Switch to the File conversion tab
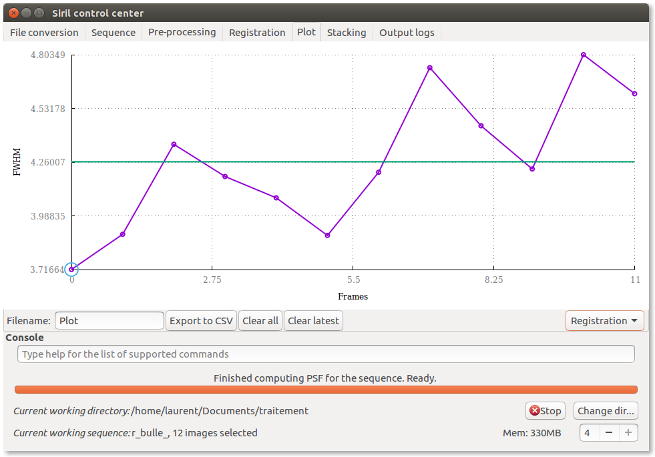The height and width of the screenshot is (457, 655). [44, 33]
